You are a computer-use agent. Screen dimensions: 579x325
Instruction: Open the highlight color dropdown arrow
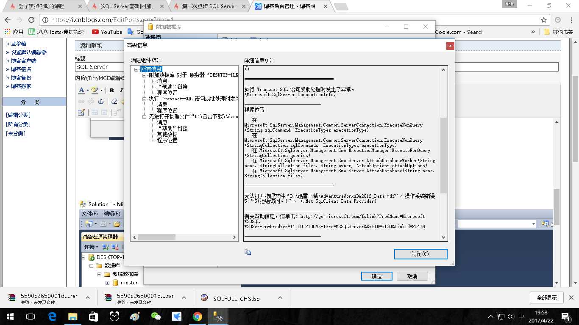coord(102,90)
